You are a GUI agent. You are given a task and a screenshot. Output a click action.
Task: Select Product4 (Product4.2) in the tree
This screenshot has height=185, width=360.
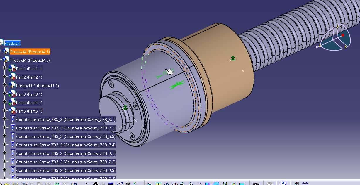[x=30, y=60]
